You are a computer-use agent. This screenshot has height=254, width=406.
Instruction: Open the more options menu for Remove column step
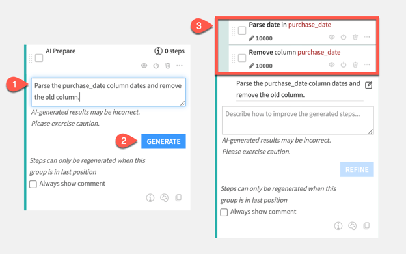[367, 64]
